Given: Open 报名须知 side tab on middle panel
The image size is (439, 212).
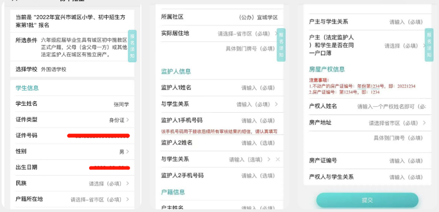Looking at the screenshot, I should click(281, 45).
